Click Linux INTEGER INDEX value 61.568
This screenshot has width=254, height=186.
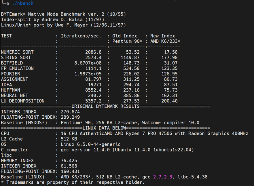pos(69,166)
